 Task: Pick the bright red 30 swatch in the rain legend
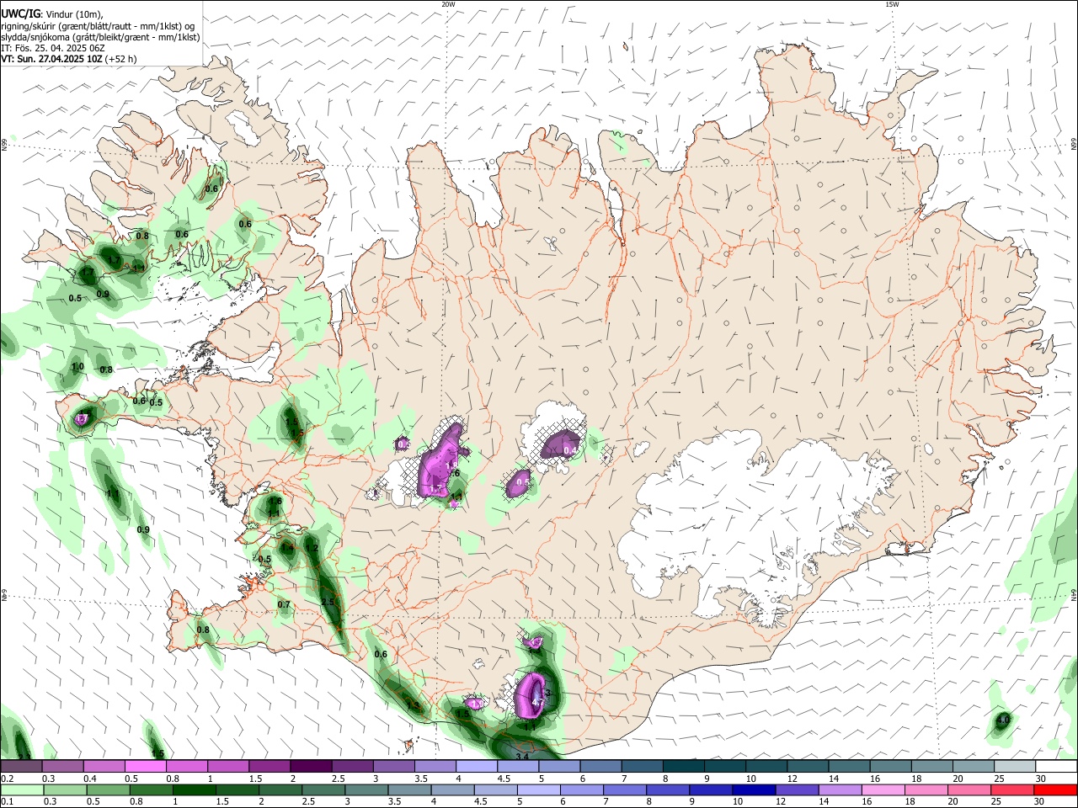point(1055,790)
